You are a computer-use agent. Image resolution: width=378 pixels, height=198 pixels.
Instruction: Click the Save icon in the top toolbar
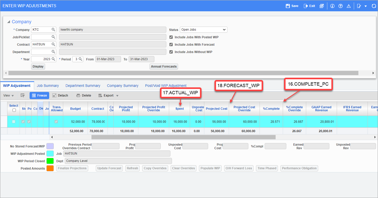pyautogui.click(x=291, y=6)
